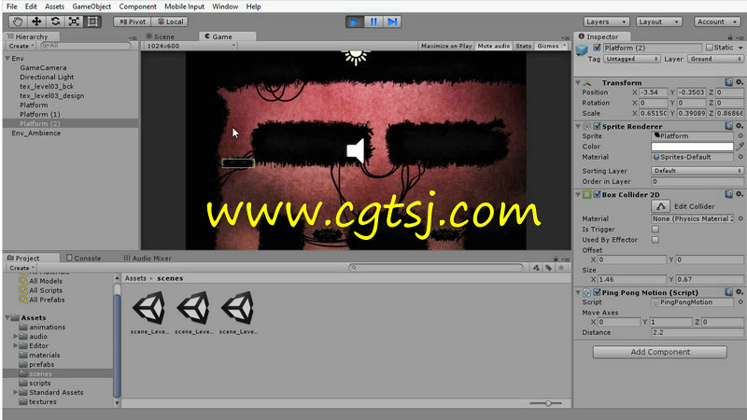Select the first scene_Level asset

[x=149, y=313]
